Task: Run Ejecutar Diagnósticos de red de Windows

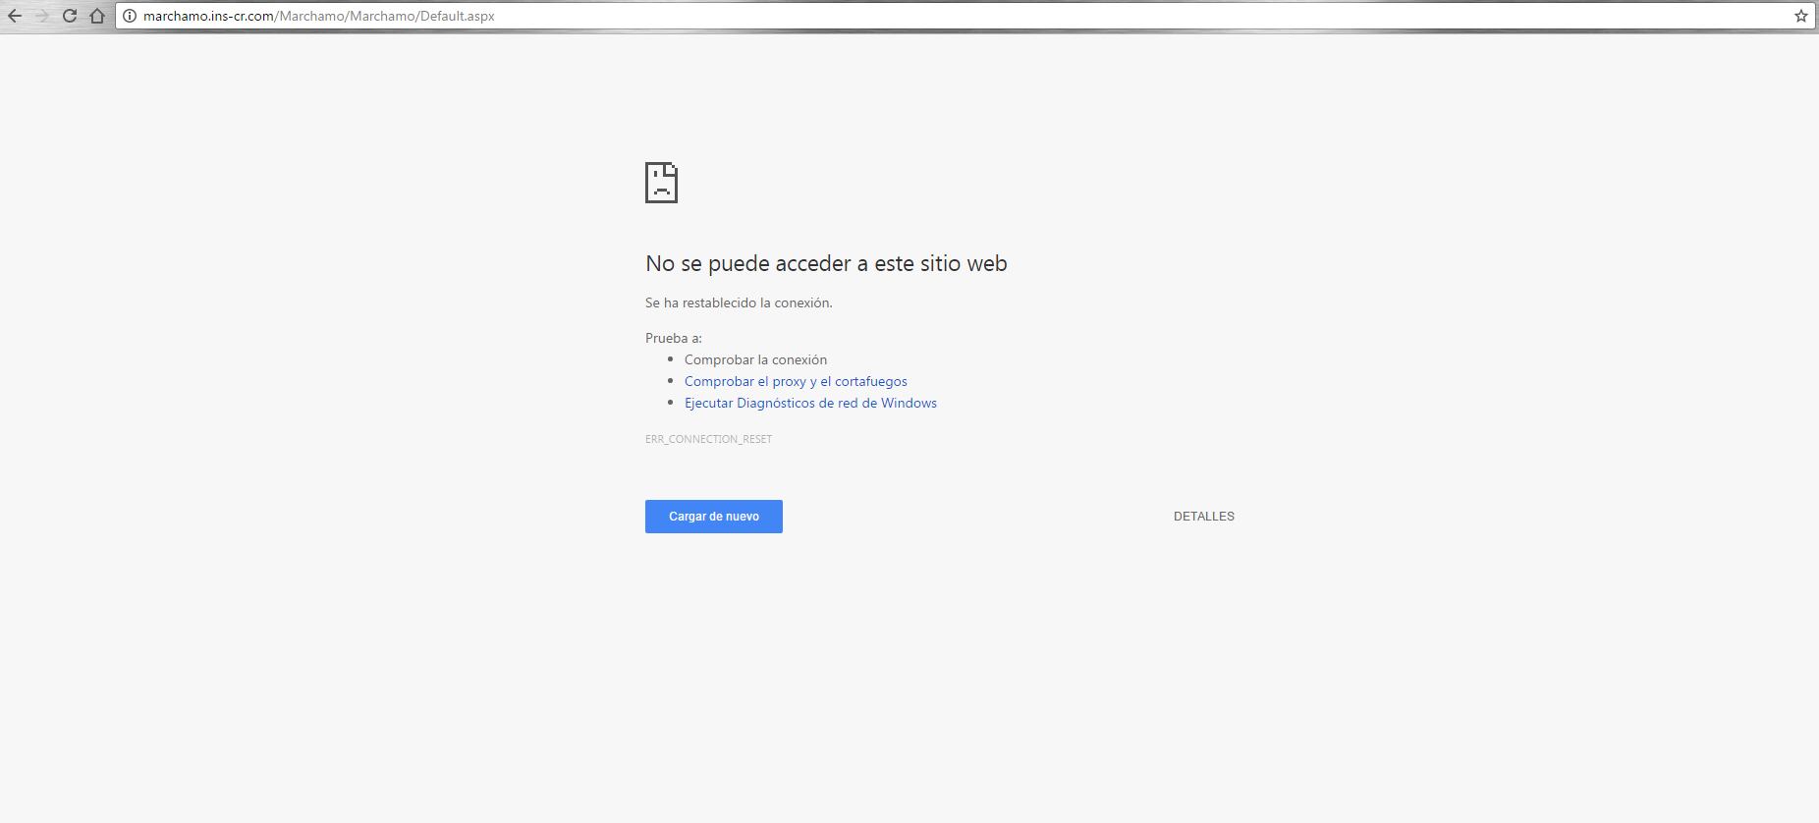Action: 810,403
